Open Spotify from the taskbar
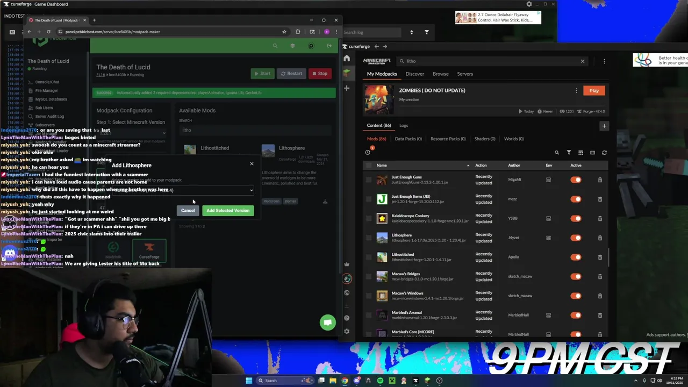This screenshot has height=387, width=688. click(x=380, y=381)
